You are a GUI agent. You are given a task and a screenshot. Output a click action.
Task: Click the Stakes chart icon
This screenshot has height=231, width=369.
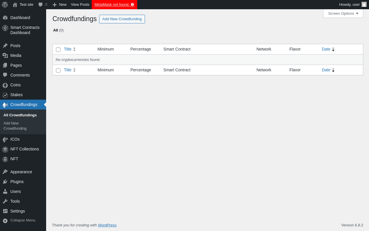tap(5, 95)
